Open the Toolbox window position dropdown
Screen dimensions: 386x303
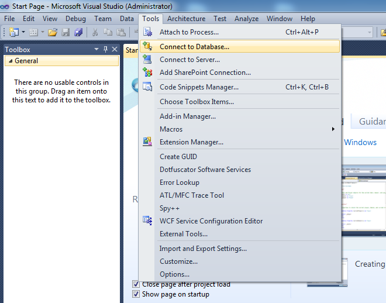(x=96, y=49)
